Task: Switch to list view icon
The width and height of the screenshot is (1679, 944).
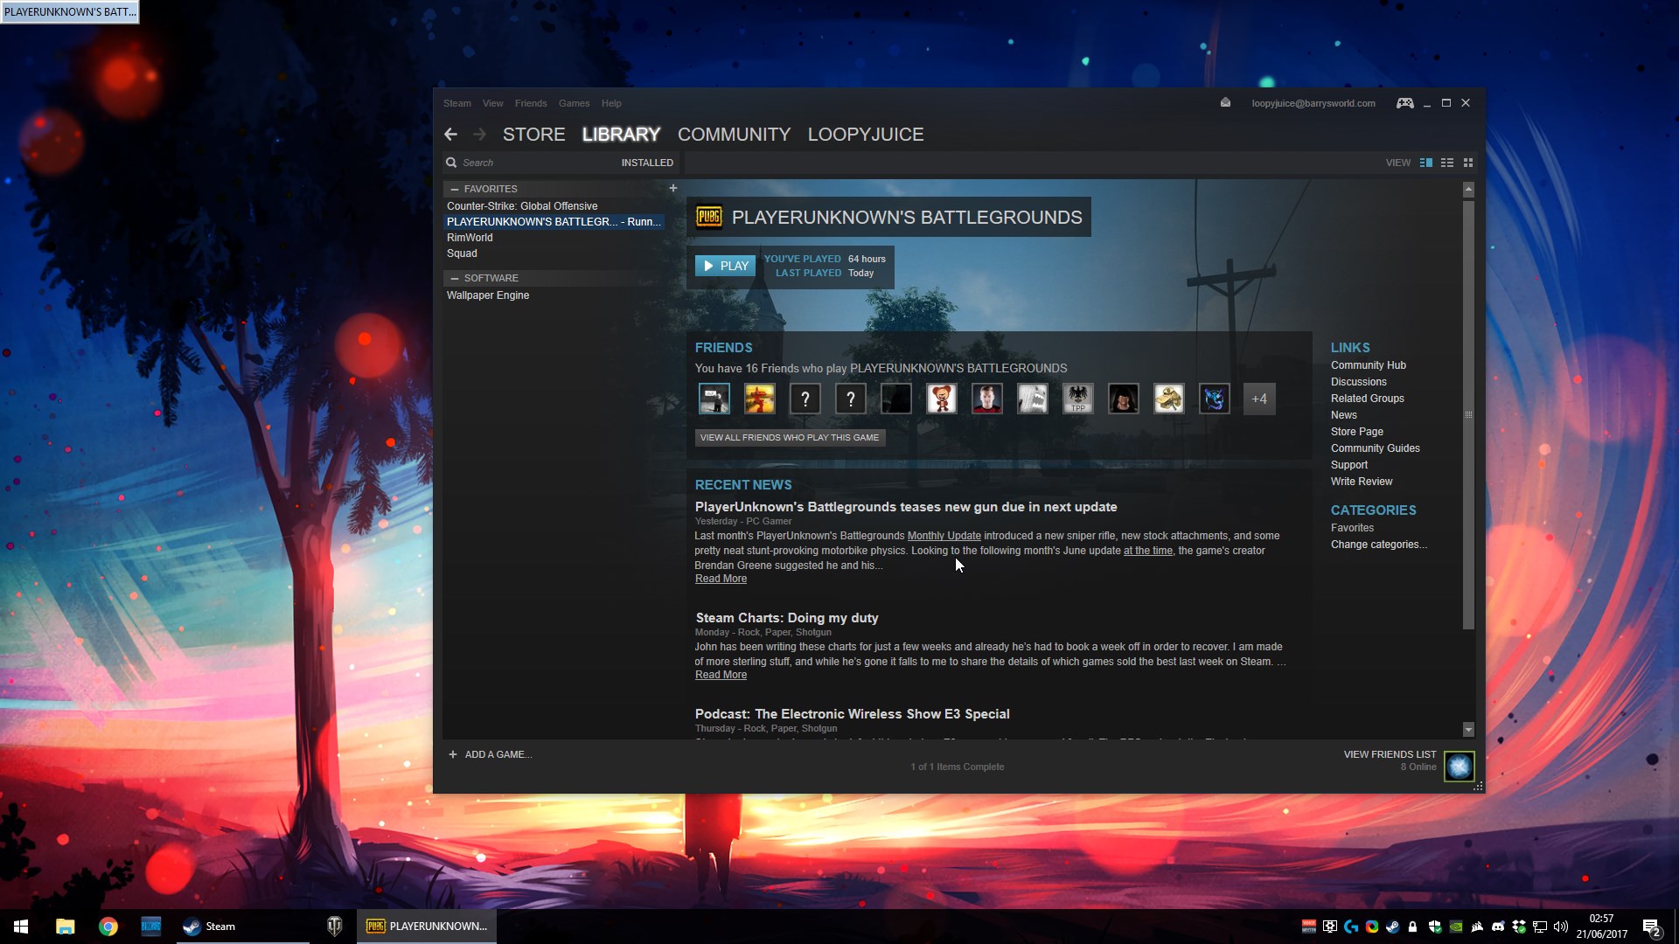Action: 1447,163
